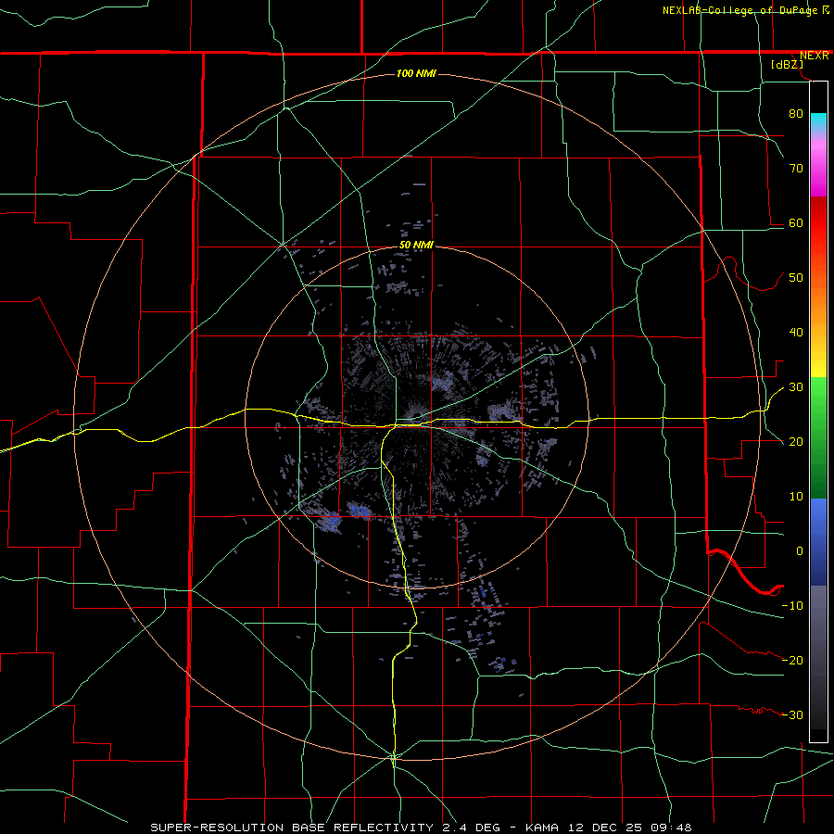Select the -20 value on the dBZ scale
Screen dimensions: 834x834
coord(792,661)
